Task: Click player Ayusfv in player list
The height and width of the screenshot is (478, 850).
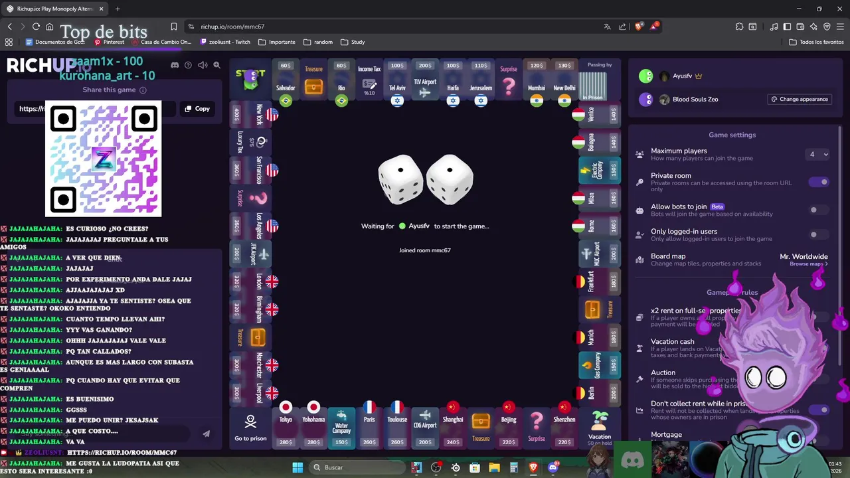Action: (x=682, y=76)
